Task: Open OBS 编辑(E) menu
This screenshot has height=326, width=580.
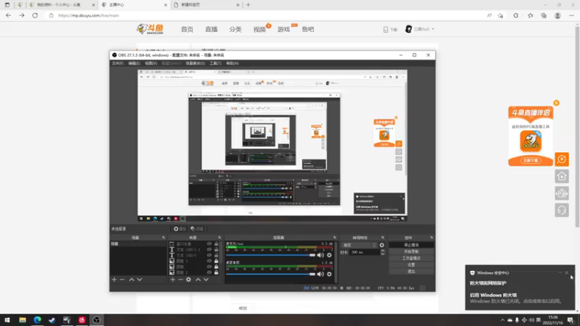Action: (134, 64)
